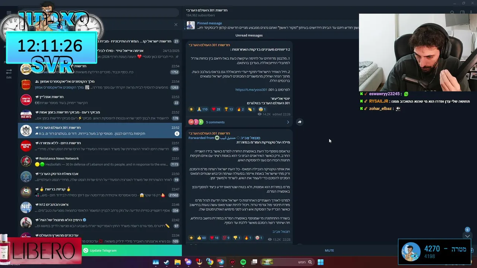The width and height of the screenshot is (477, 268).
Task: Open the מבזקי רעם chat
Action: point(100,115)
